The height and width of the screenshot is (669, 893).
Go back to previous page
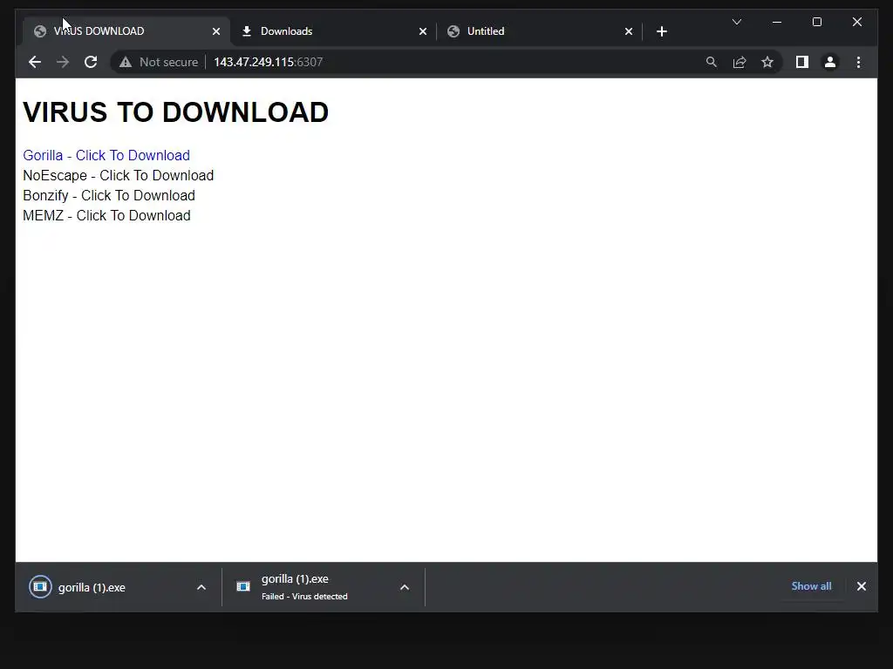[x=35, y=62]
